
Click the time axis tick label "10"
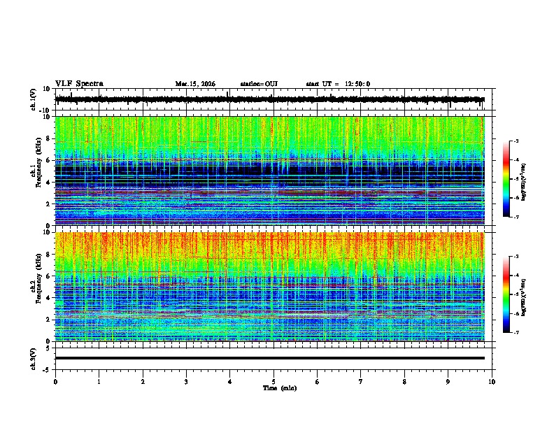(x=492, y=382)
